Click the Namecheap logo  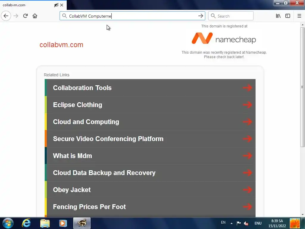(224, 38)
